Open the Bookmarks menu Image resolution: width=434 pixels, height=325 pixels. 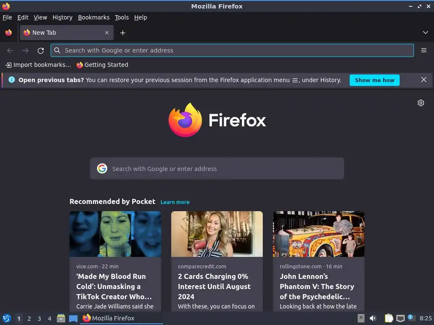coord(94,17)
